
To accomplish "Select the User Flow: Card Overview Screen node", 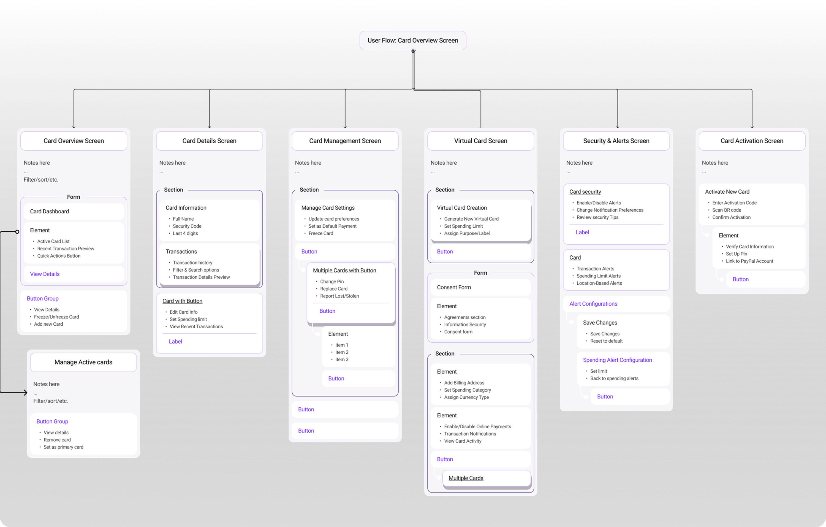I will (x=413, y=40).
